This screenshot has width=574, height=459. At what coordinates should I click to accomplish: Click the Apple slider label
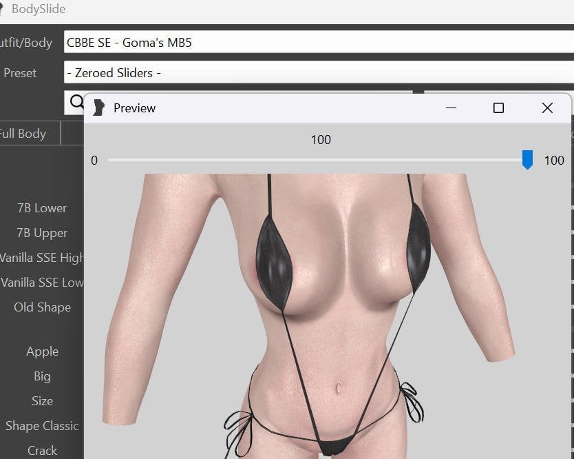click(x=42, y=351)
